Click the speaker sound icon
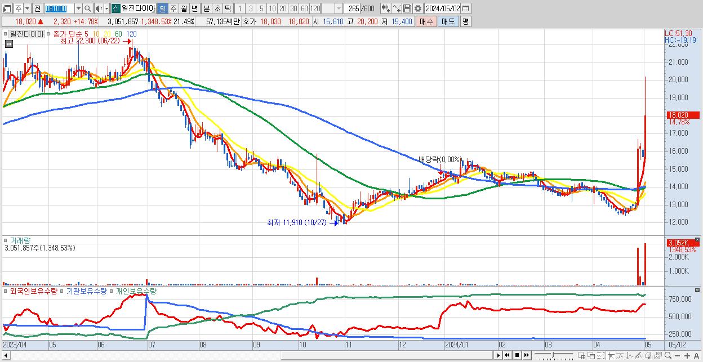The image size is (703, 362). pyautogui.click(x=99, y=8)
